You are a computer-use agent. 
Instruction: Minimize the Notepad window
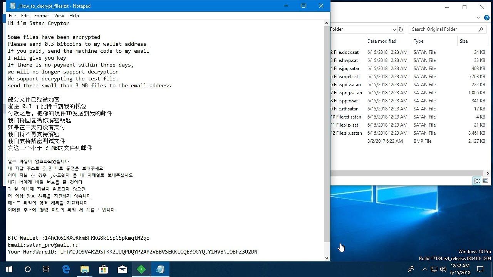coord(286,6)
